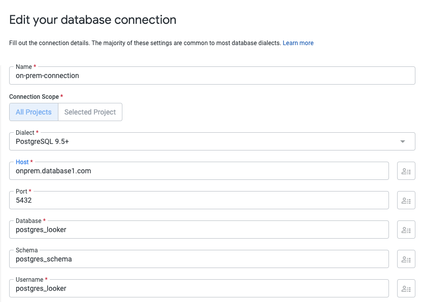Select the All Projects connection scope

(34, 112)
